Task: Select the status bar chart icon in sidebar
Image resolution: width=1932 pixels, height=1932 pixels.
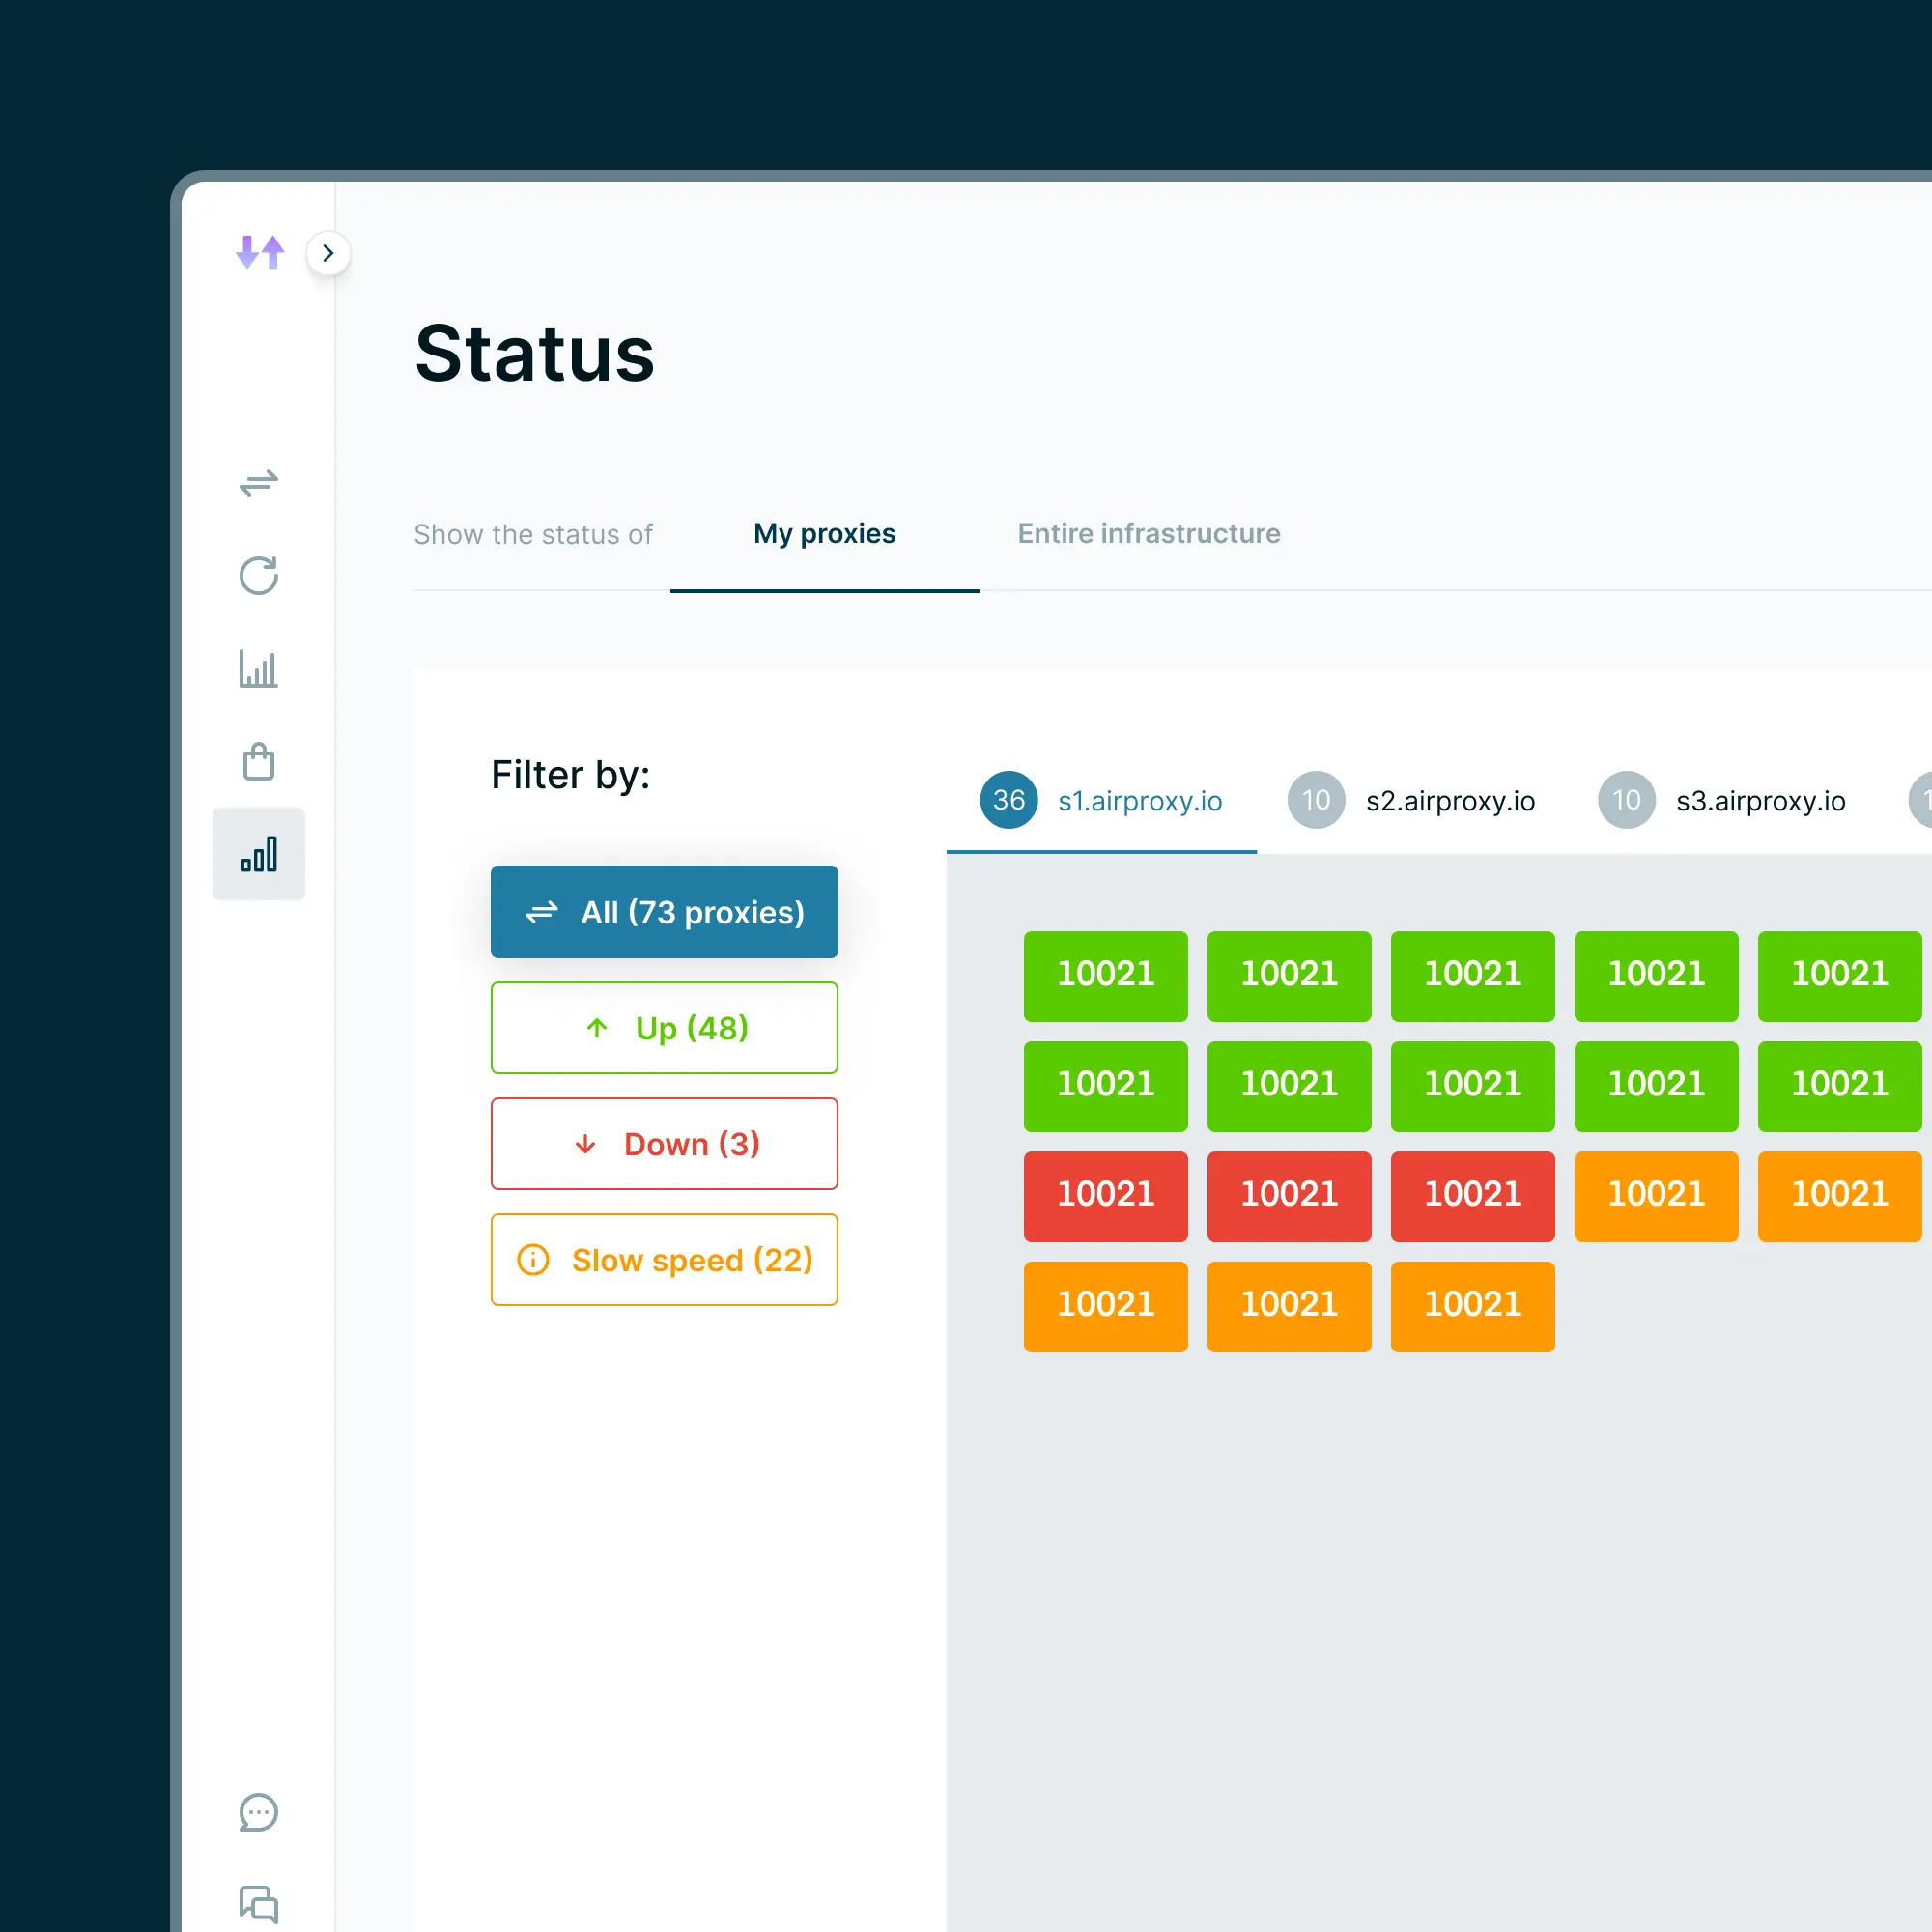Action: coord(260,856)
